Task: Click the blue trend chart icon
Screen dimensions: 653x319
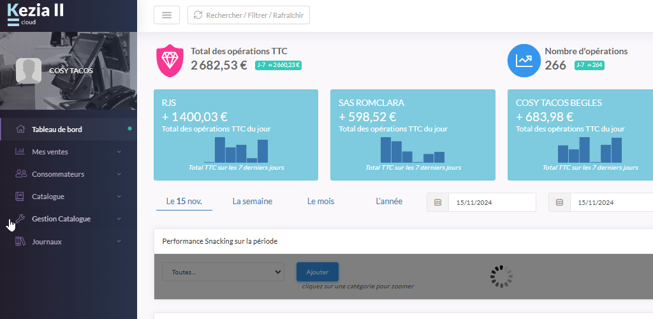Action: click(524, 61)
